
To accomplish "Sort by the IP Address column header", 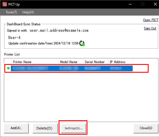I will [121, 62].
